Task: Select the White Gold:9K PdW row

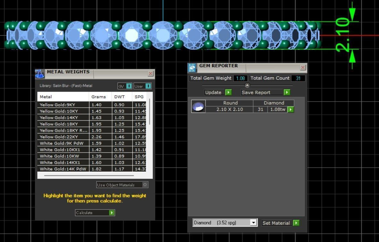Action: click(x=92, y=143)
